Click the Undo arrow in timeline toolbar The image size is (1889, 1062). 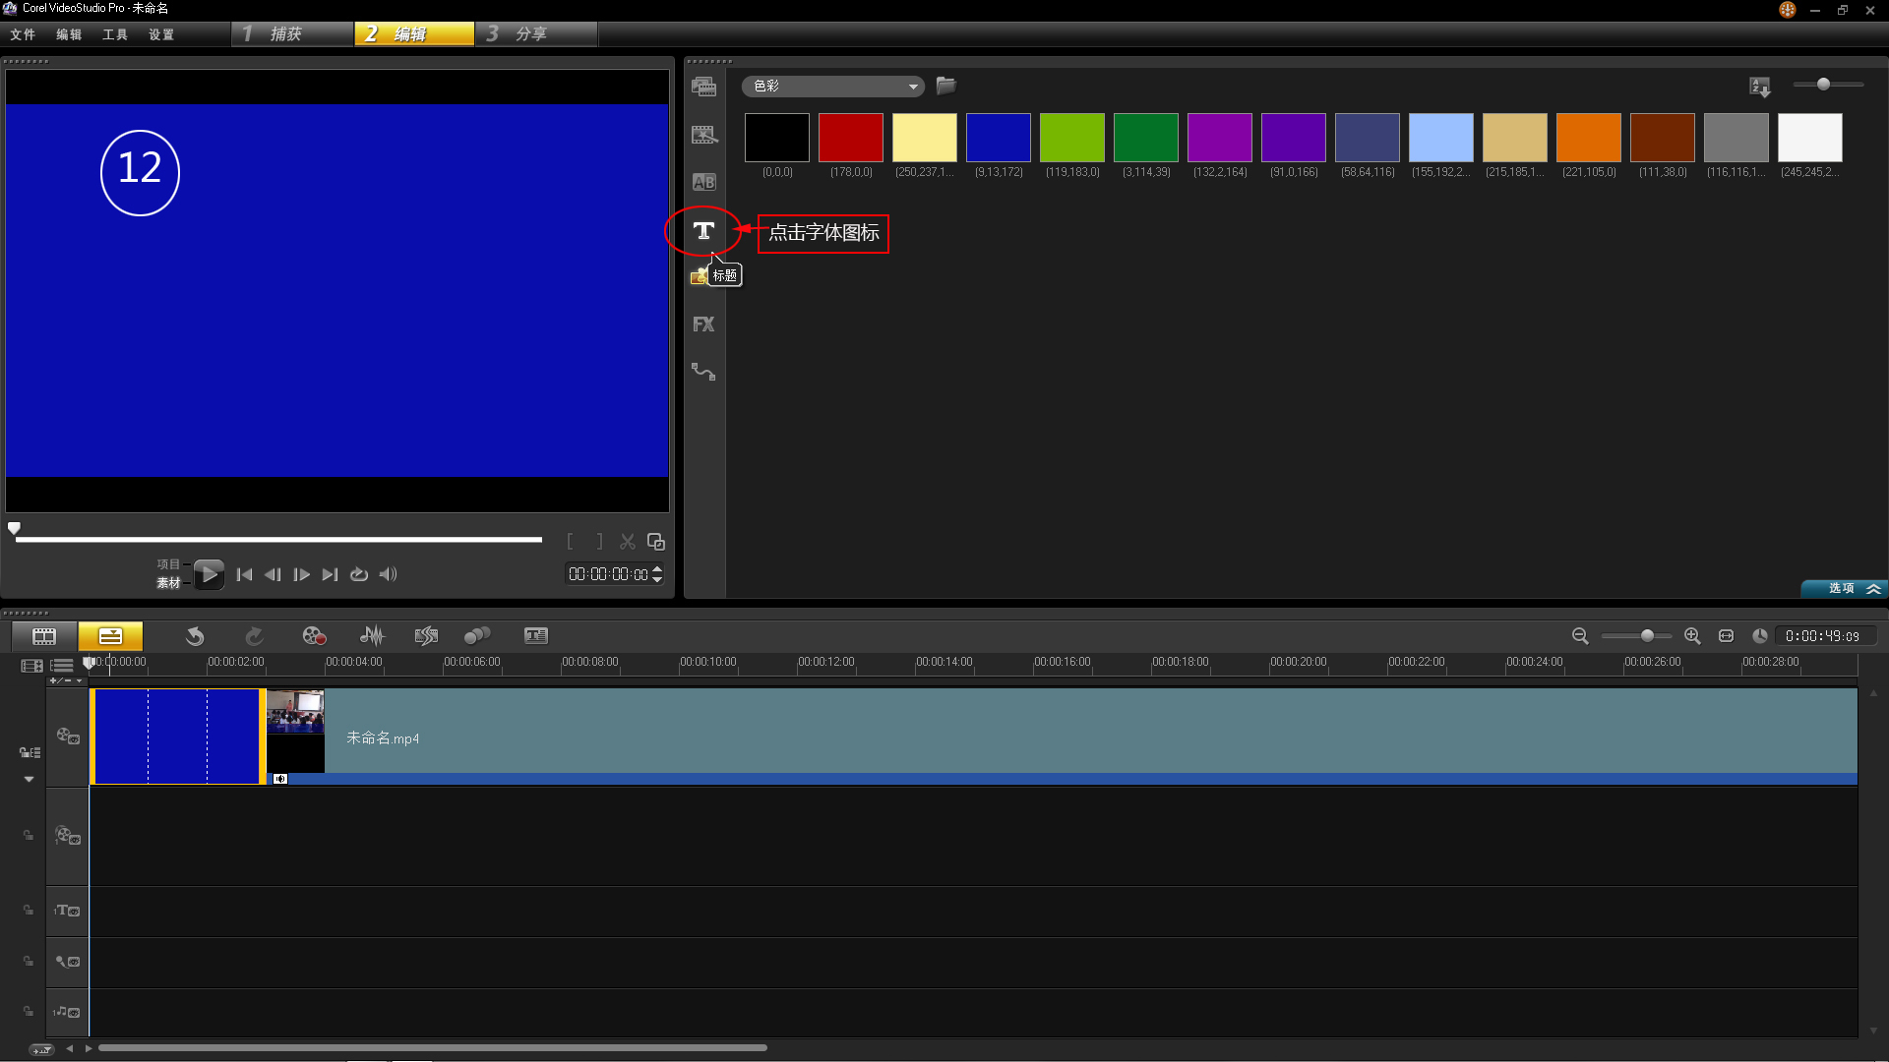[x=195, y=636]
